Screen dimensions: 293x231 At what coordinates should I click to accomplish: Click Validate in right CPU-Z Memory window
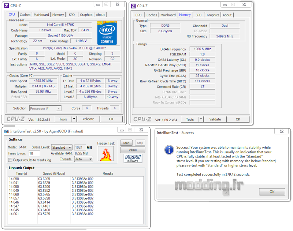point(215,119)
